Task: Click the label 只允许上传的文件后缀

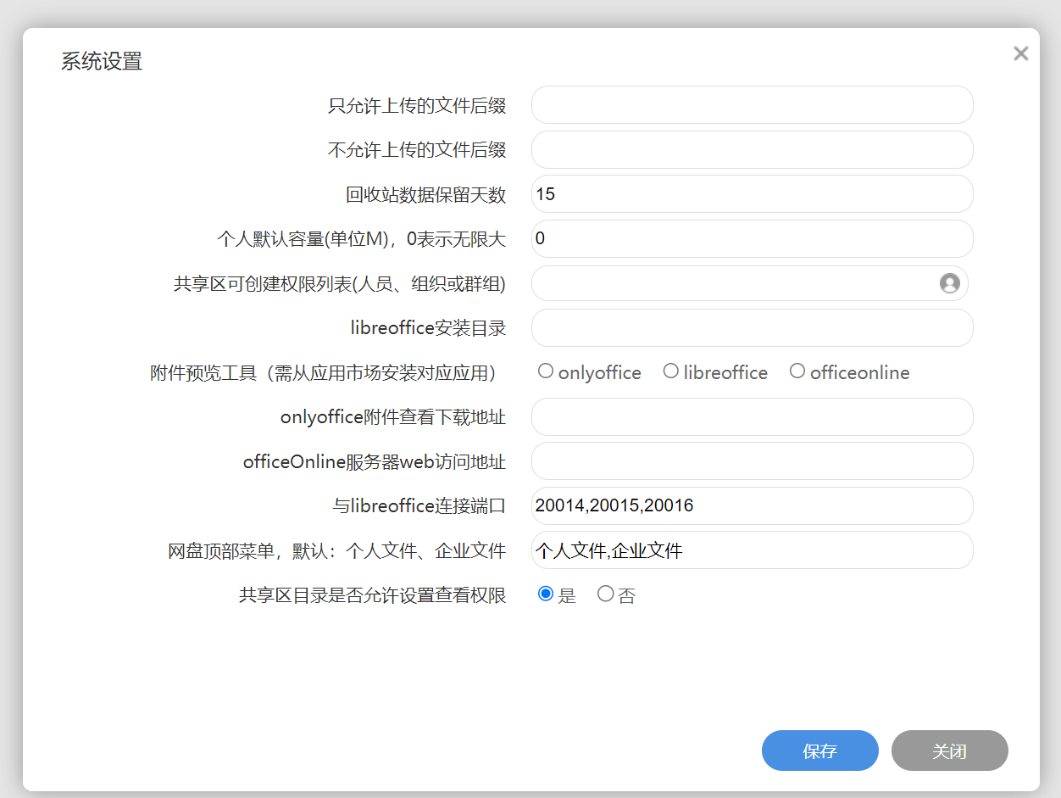Action: coord(417,105)
